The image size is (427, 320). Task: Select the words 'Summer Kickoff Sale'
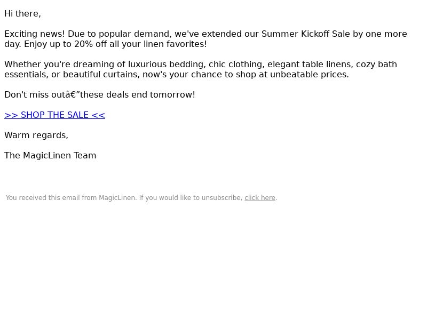[x=305, y=34]
